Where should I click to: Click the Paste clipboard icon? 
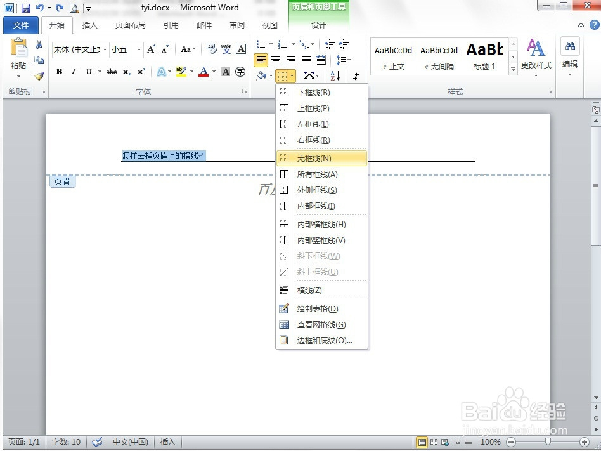click(18, 48)
